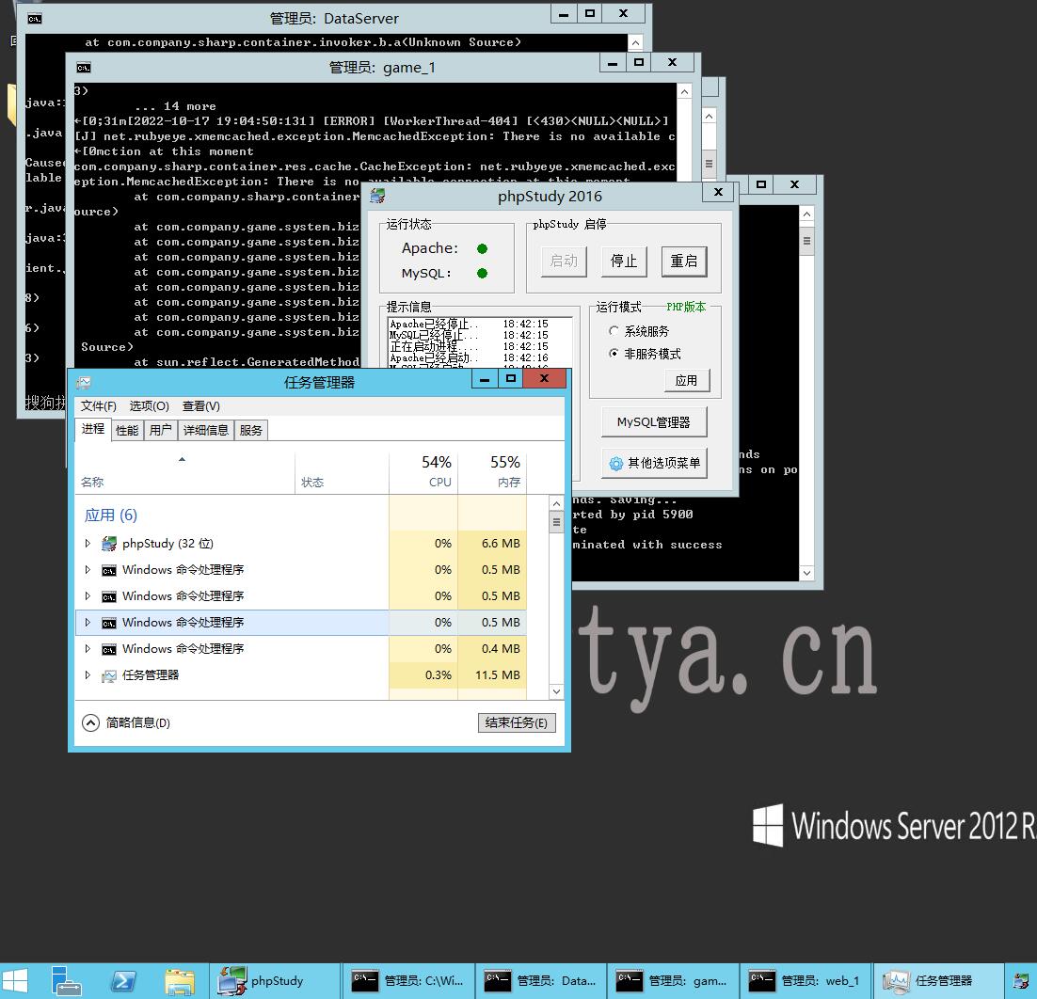Open 选项(O) menu in Task Manager
Screen dimensions: 1037x999
[x=149, y=406]
